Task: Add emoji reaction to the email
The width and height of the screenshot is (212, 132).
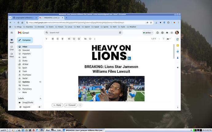Action: 80,105
